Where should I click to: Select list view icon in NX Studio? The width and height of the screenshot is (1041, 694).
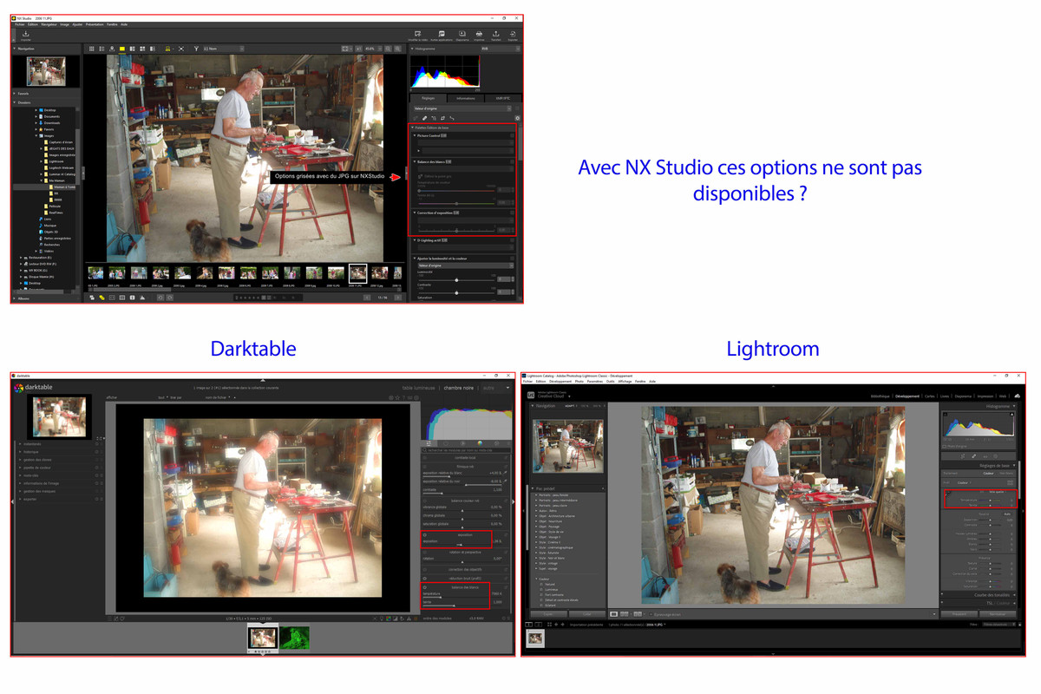[101, 49]
